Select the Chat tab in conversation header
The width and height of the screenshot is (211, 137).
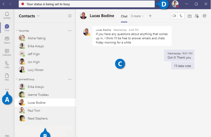124,16
